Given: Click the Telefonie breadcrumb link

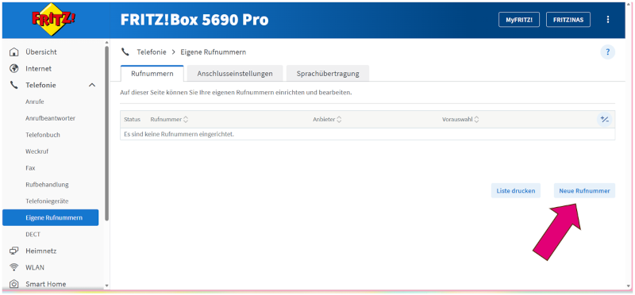Looking at the screenshot, I should [152, 52].
